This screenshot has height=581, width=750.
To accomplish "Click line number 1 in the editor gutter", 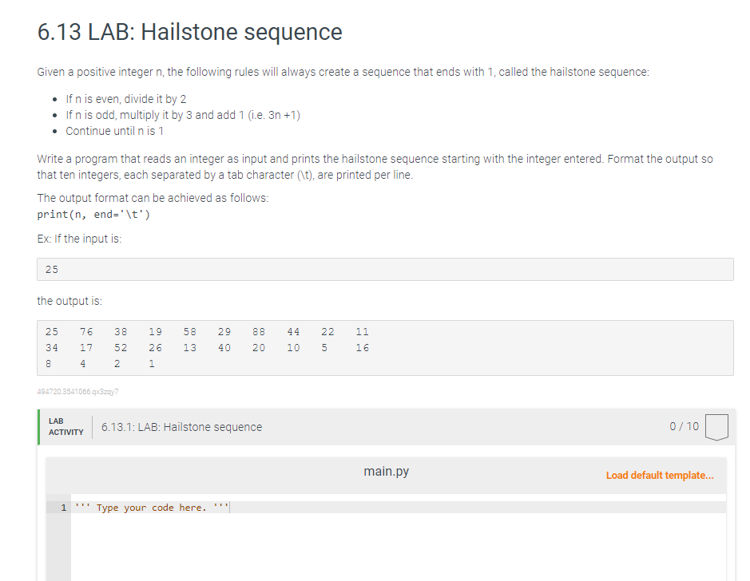I will [x=63, y=507].
